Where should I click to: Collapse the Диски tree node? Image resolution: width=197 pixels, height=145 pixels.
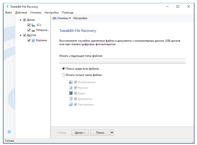pyautogui.click(x=20, y=20)
